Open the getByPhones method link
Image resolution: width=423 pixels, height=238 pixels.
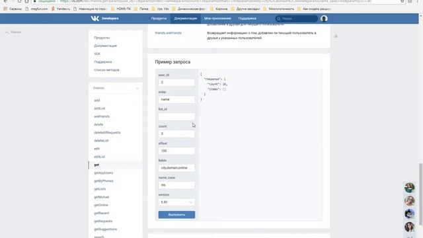point(104,181)
